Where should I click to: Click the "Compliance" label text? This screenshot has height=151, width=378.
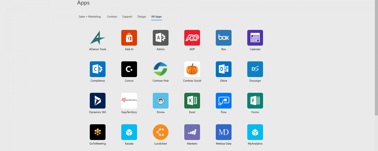98,81
